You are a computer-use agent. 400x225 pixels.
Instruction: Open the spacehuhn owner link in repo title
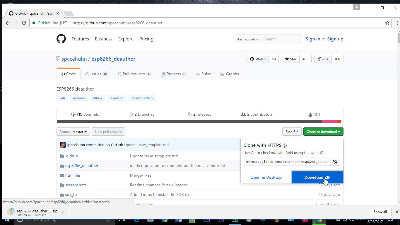[74, 59]
